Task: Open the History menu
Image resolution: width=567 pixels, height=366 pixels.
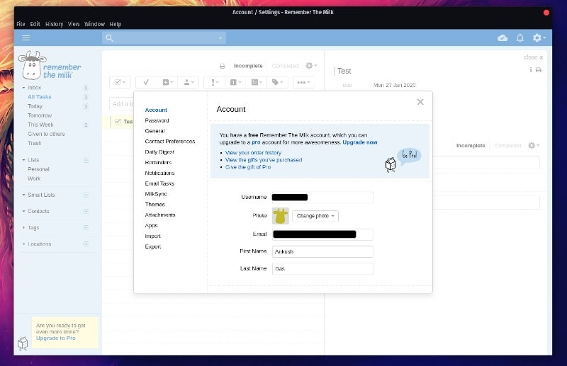Action: coord(55,24)
